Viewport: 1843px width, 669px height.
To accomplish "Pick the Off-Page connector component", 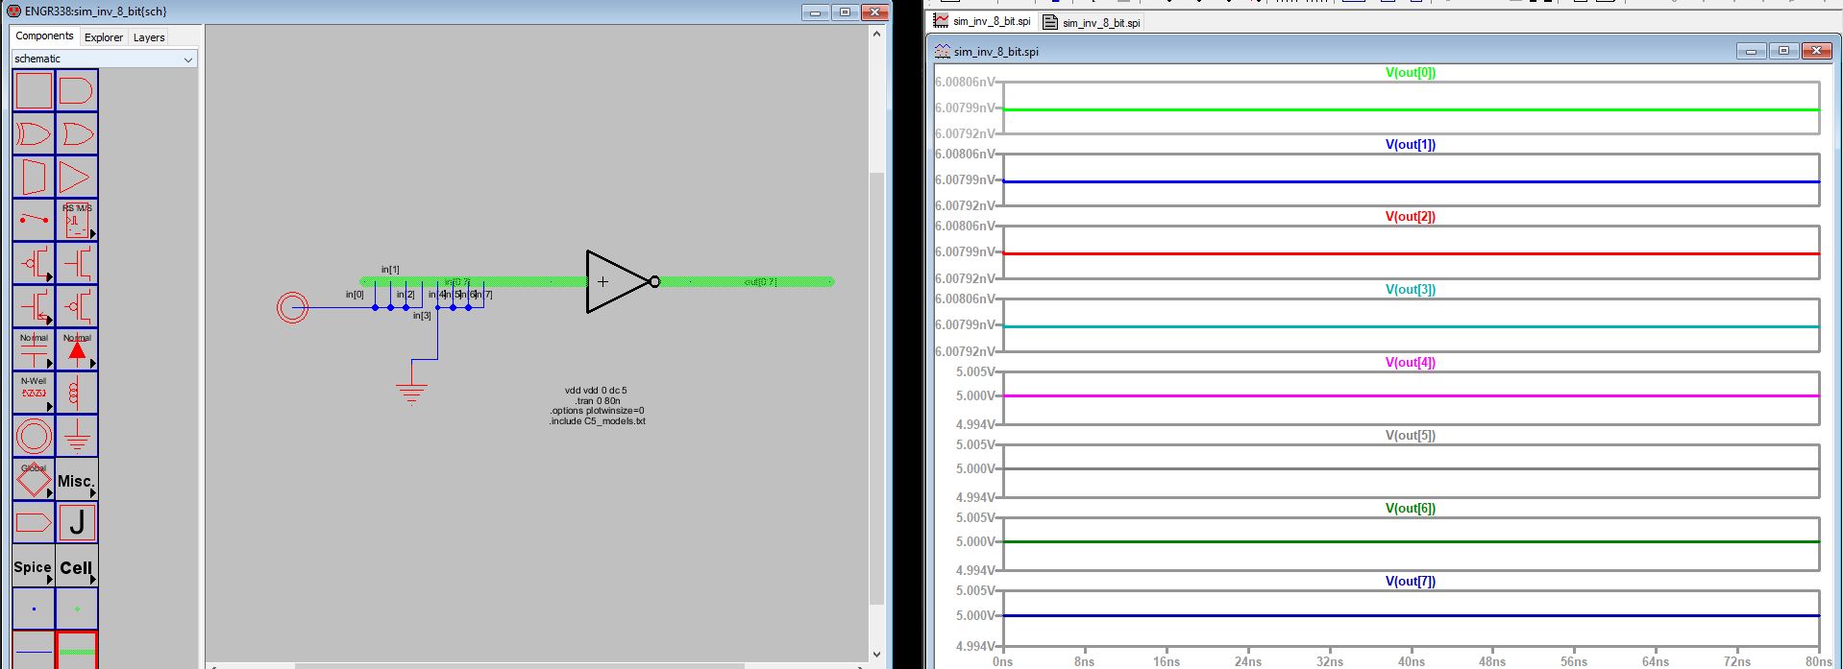I will (34, 523).
